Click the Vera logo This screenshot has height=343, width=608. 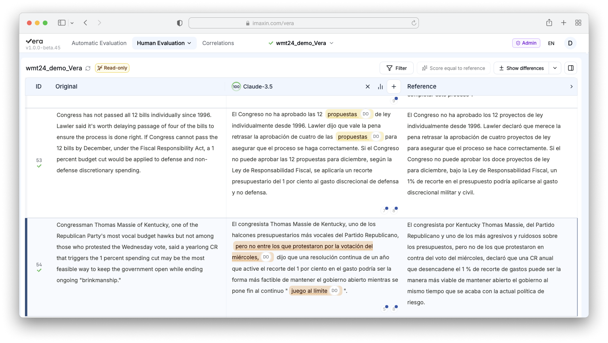(34, 41)
